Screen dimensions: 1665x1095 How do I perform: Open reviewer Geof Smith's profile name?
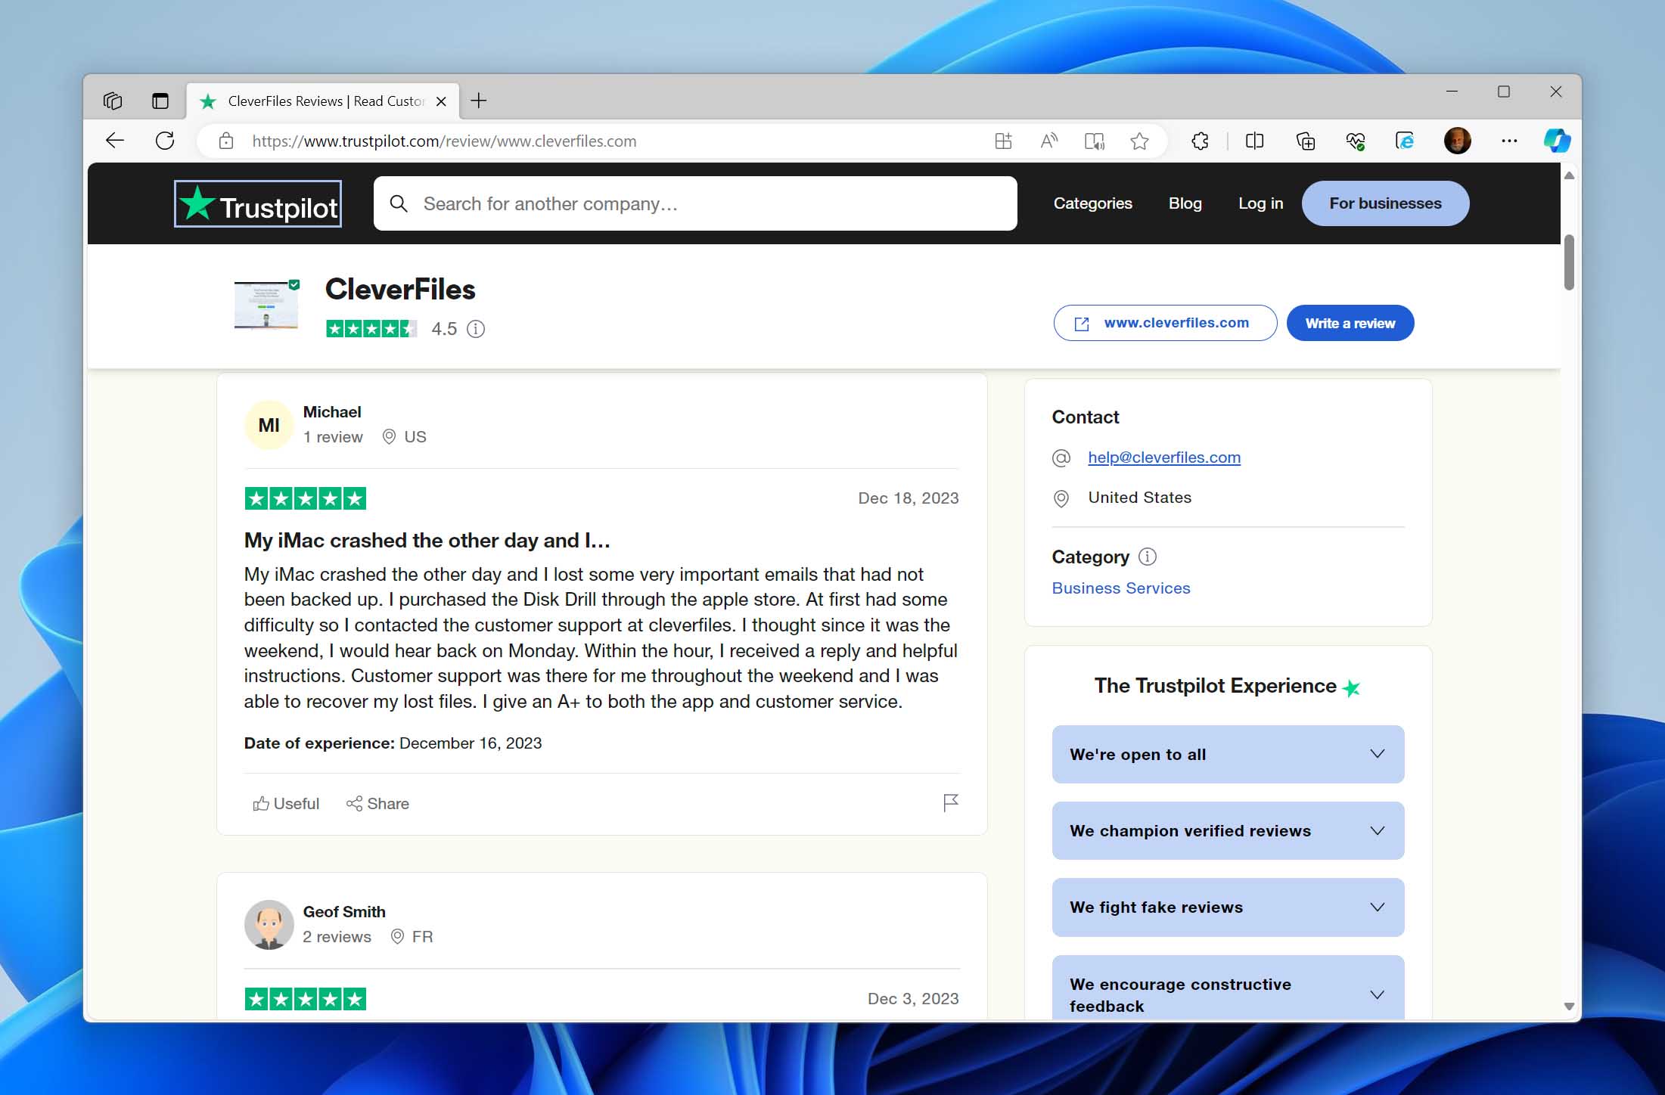point(344,912)
